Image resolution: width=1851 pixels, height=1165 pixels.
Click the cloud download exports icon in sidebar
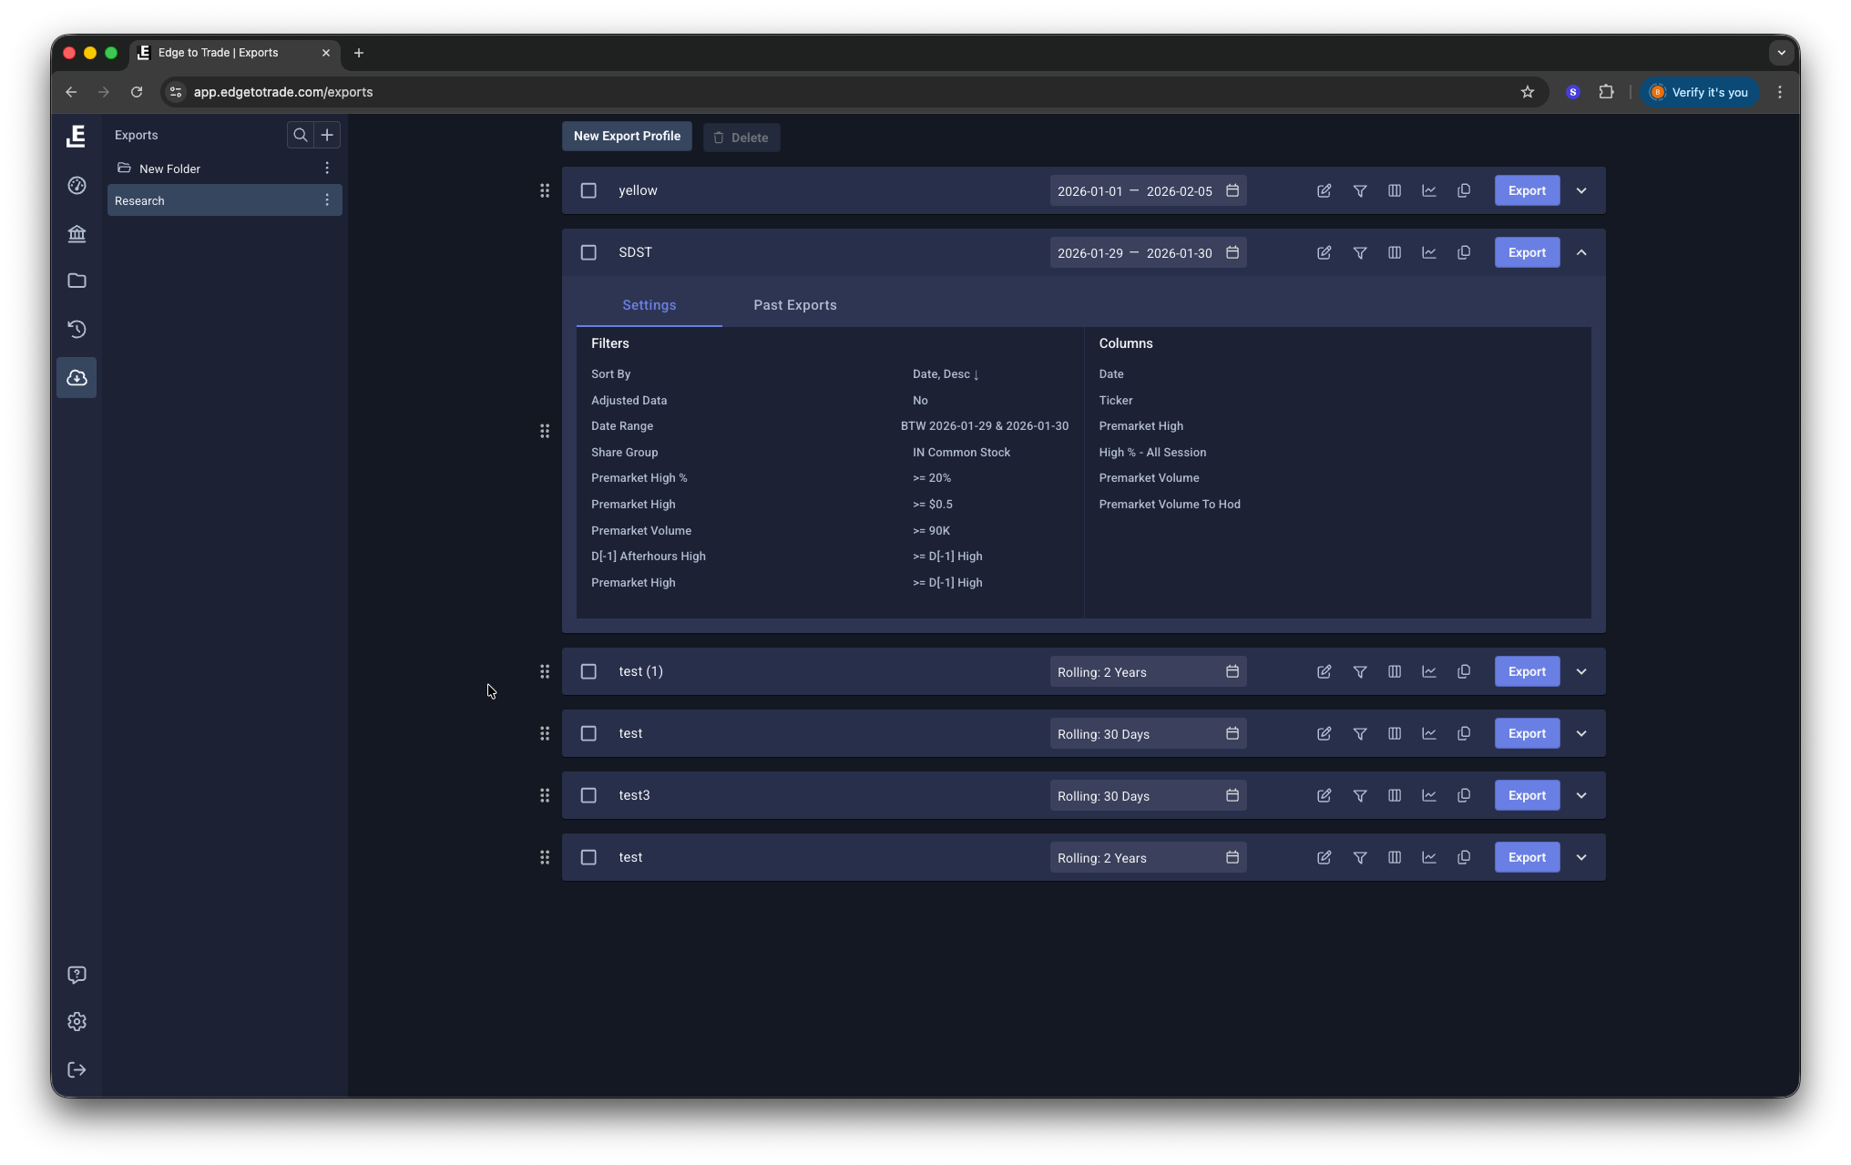(x=77, y=377)
